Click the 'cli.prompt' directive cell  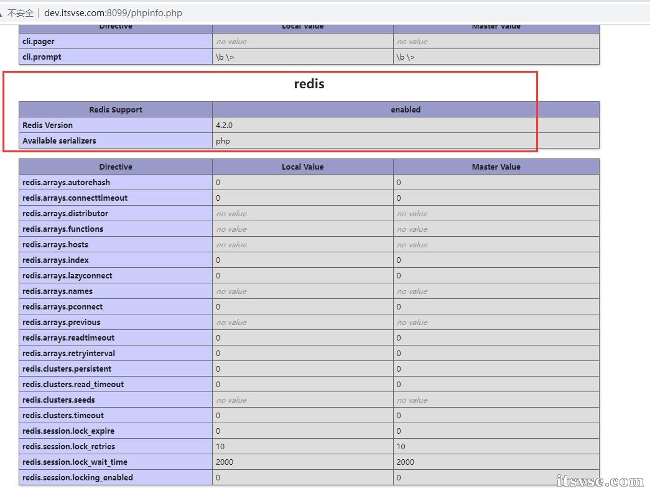tap(116, 57)
